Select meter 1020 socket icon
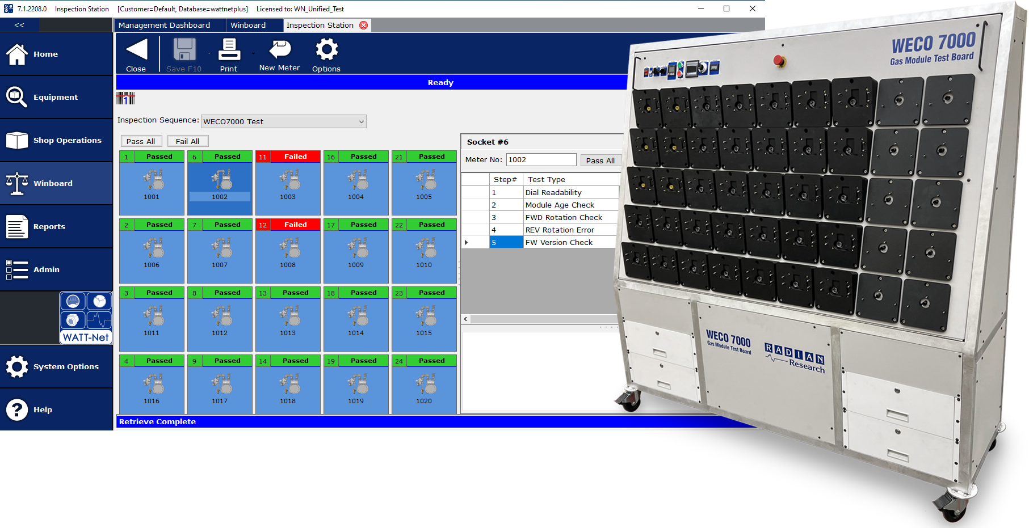The height and width of the screenshot is (528, 1029). click(426, 384)
